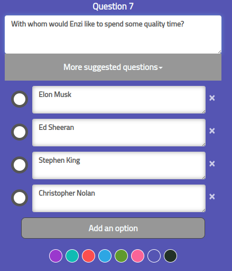The height and width of the screenshot is (271, 232).
Task: Select the Christopher Nolan radio button
Action: (x=20, y=198)
